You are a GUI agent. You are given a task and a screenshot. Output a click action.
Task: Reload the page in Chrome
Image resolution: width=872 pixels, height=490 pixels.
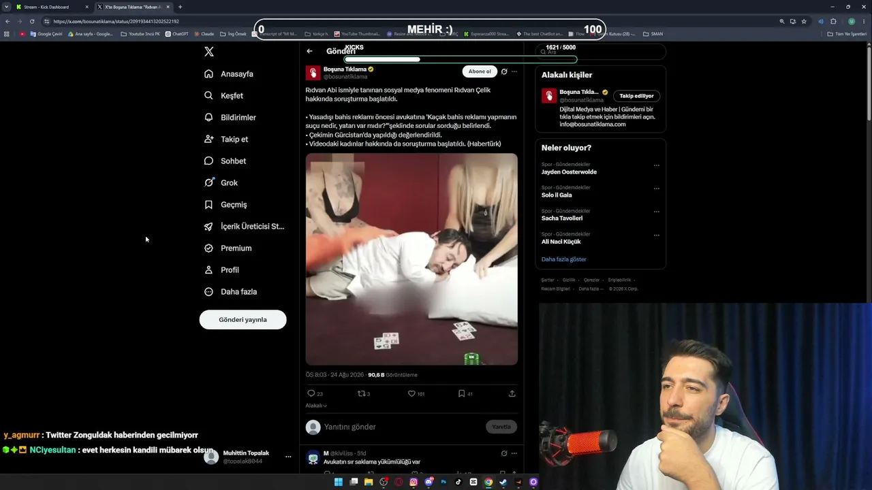(32, 21)
